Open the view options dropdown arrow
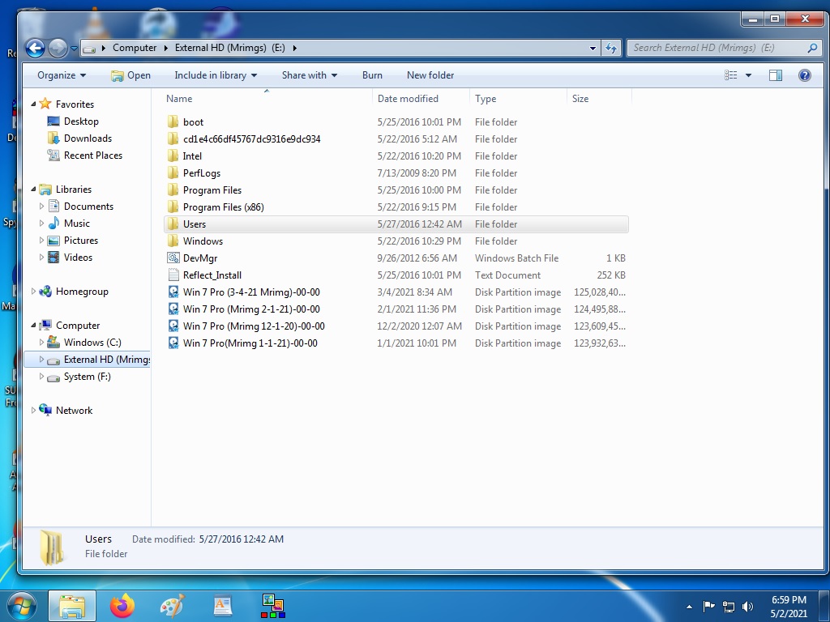Viewport: 830px width, 622px height. click(748, 75)
